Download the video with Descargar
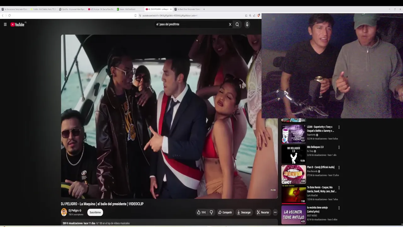 point(244,212)
